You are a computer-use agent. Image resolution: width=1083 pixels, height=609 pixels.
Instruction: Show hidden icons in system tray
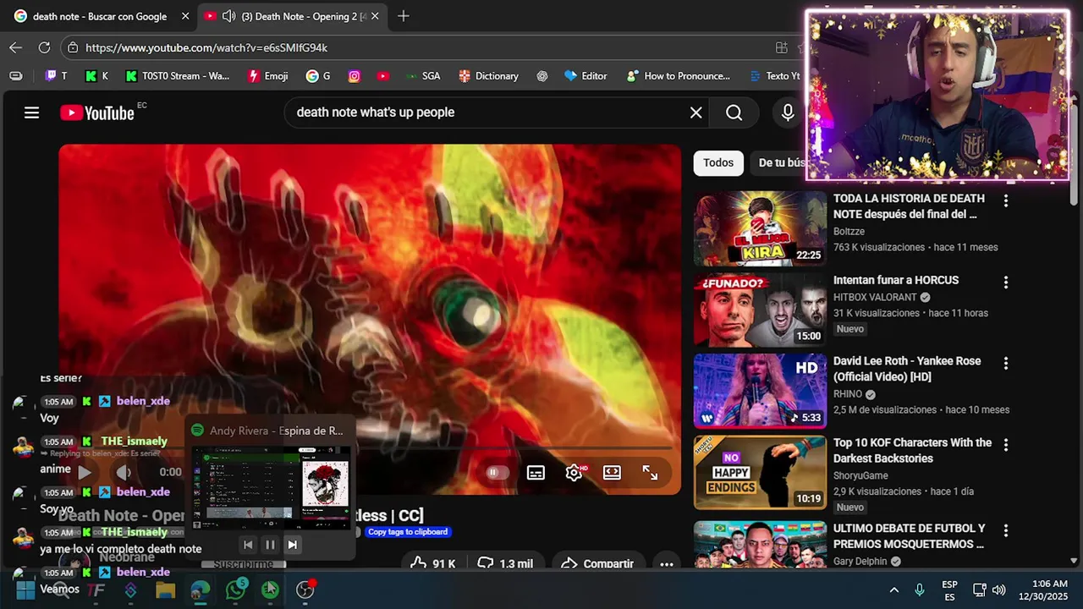point(893,590)
